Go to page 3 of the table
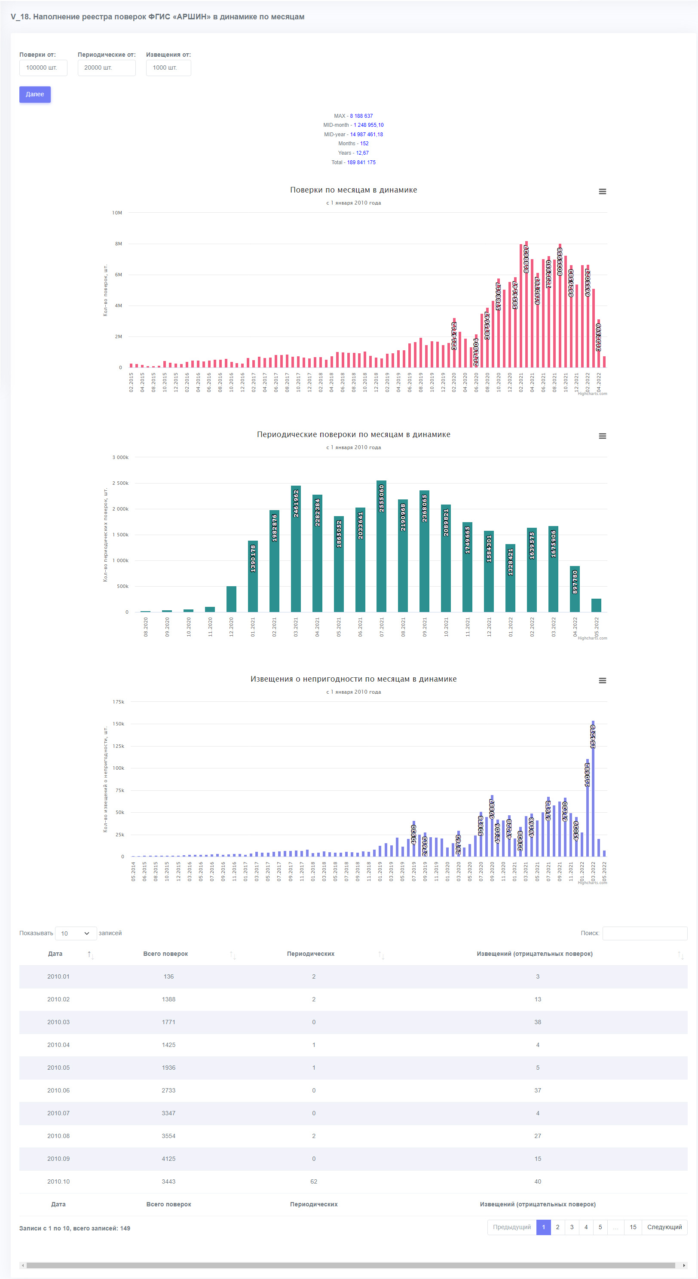The image size is (698, 1279). (572, 1227)
